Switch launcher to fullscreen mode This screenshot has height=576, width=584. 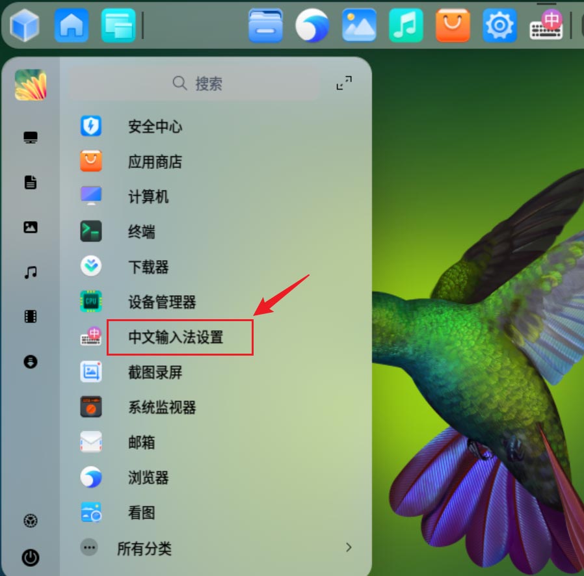pos(344,83)
